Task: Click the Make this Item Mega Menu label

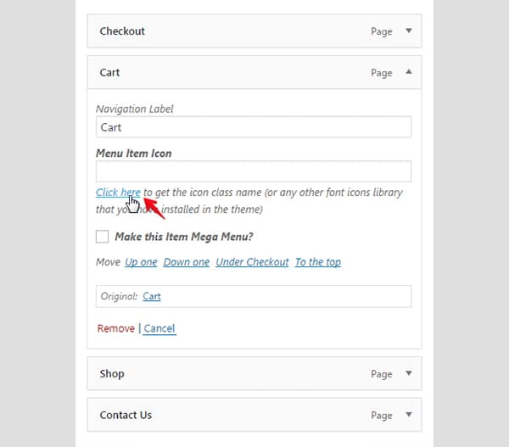Action: (184, 237)
